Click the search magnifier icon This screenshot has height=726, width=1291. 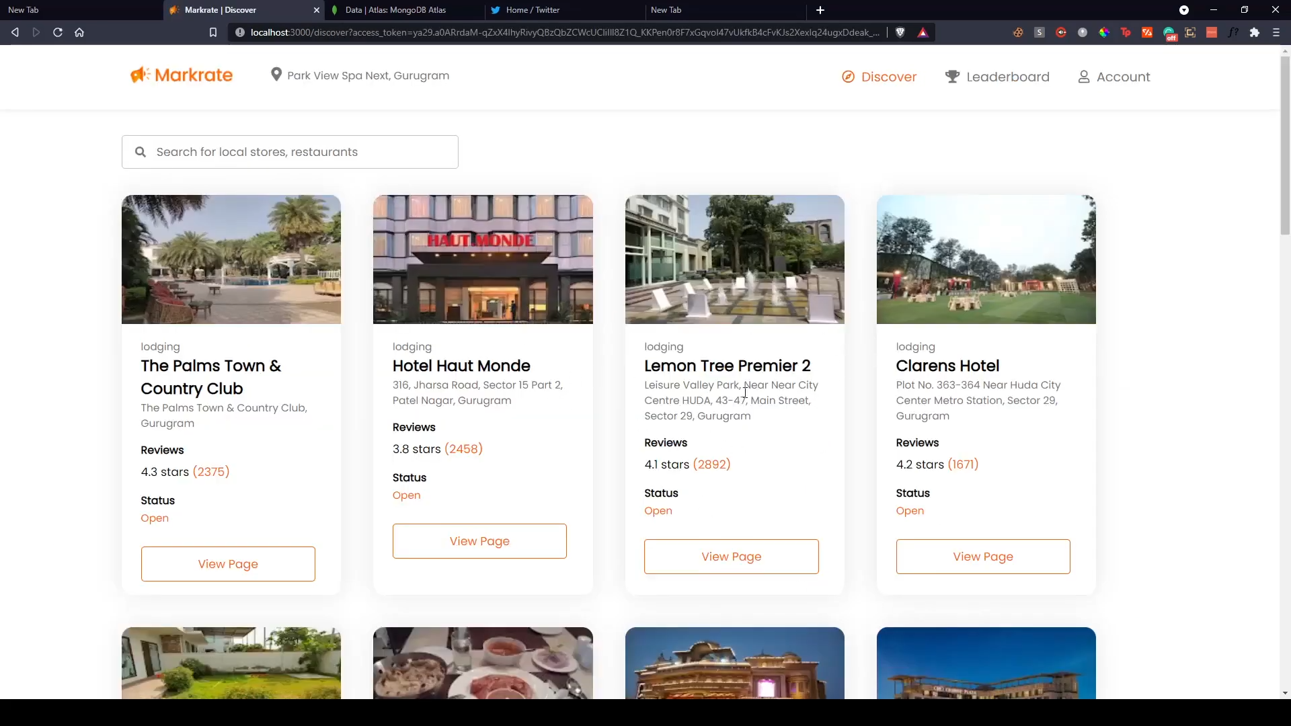(x=141, y=152)
